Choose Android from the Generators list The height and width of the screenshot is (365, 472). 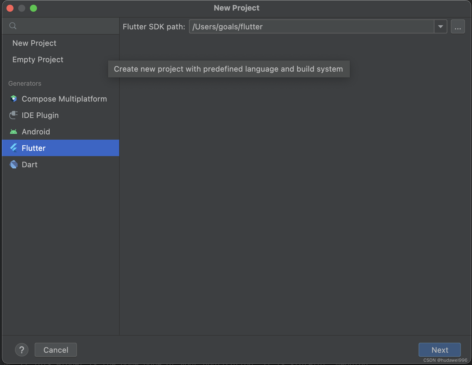tap(36, 131)
